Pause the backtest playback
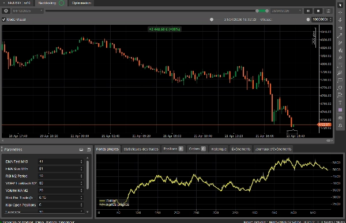Image resolution: width=346 pixels, height=223 pixels. [308, 11]
